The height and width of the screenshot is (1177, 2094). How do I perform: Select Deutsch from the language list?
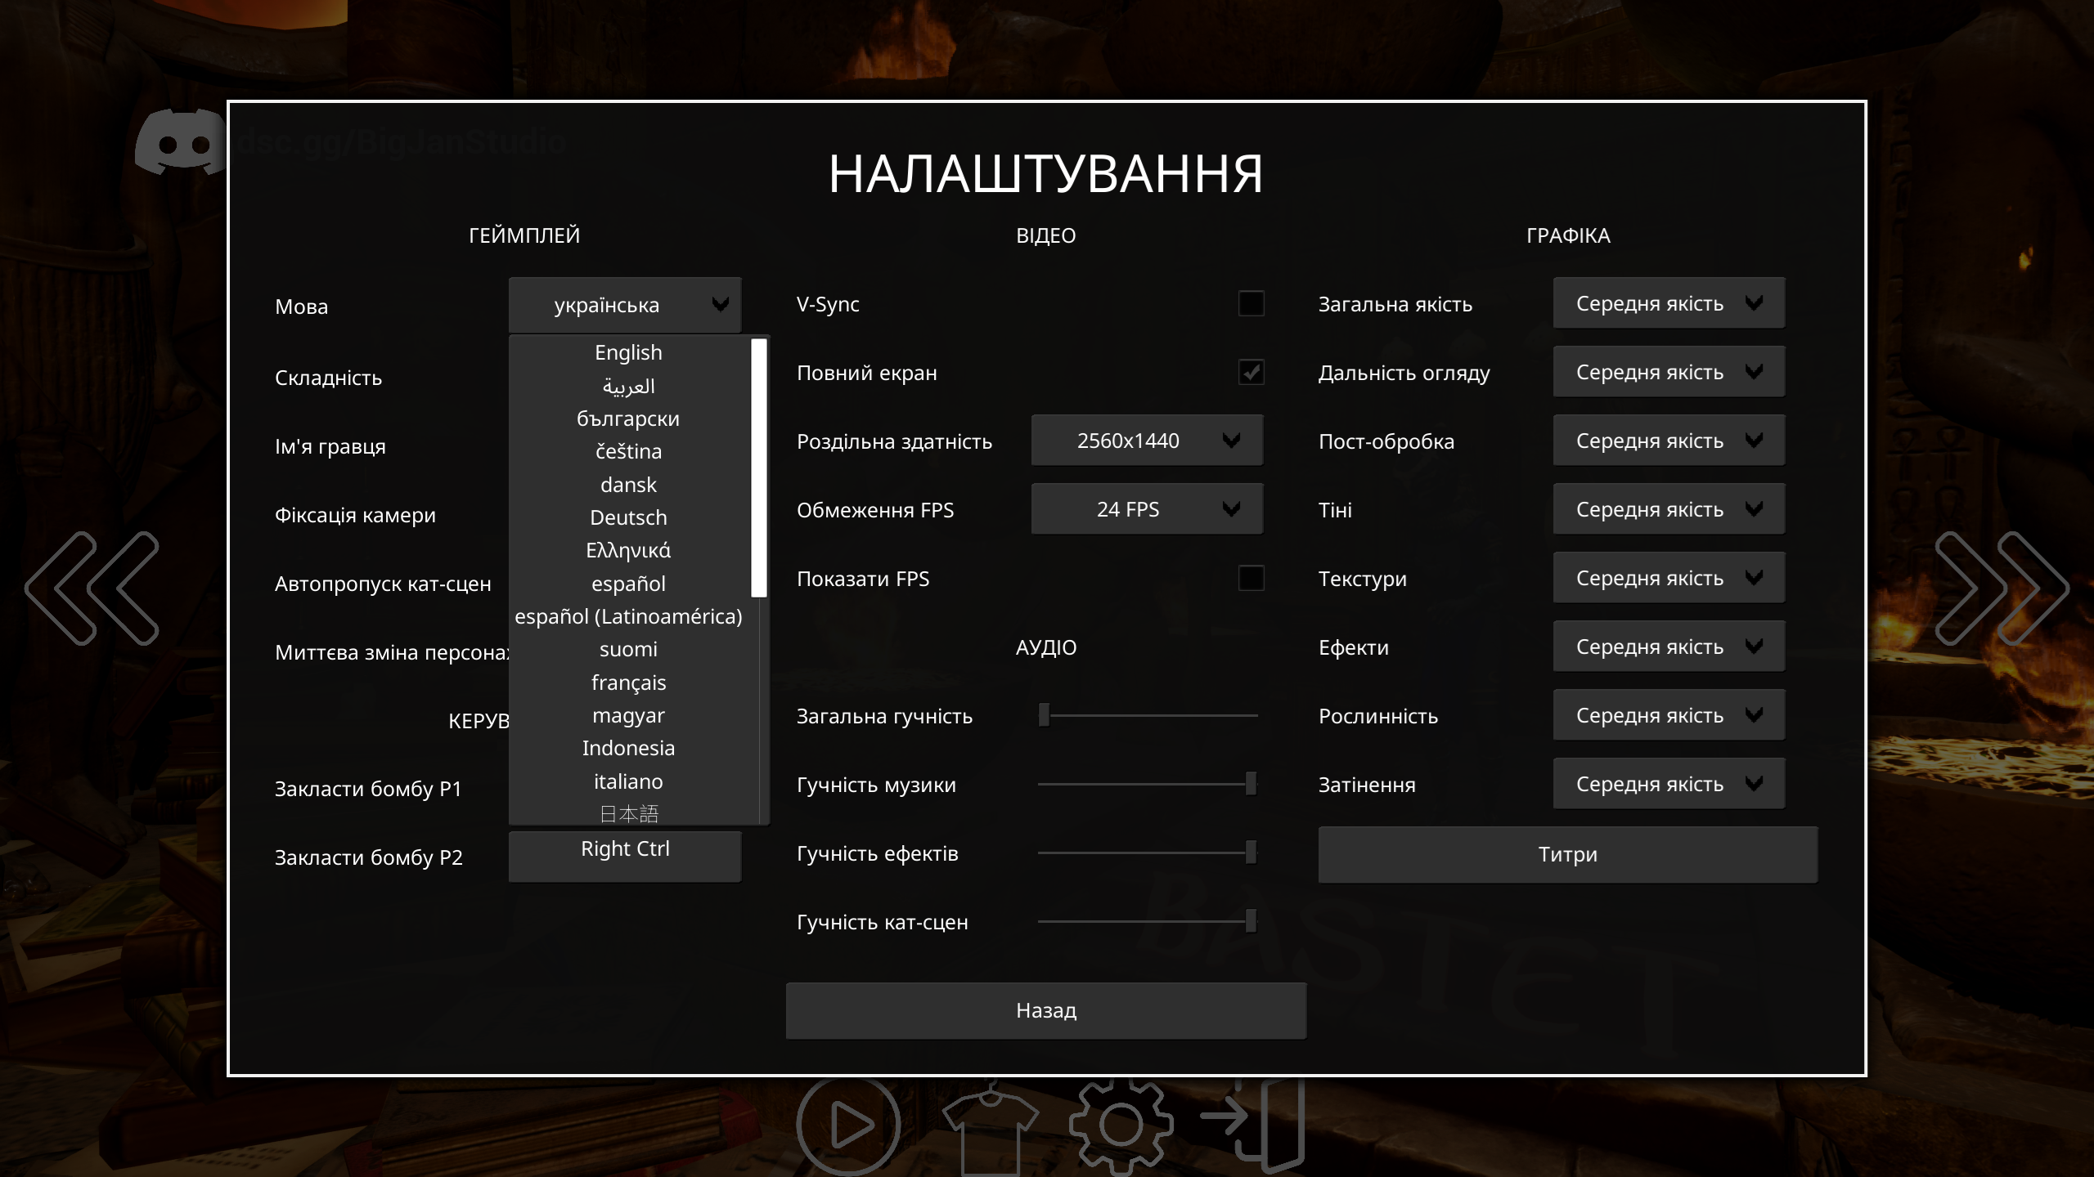pyautogui.click(x=628, y=517)
